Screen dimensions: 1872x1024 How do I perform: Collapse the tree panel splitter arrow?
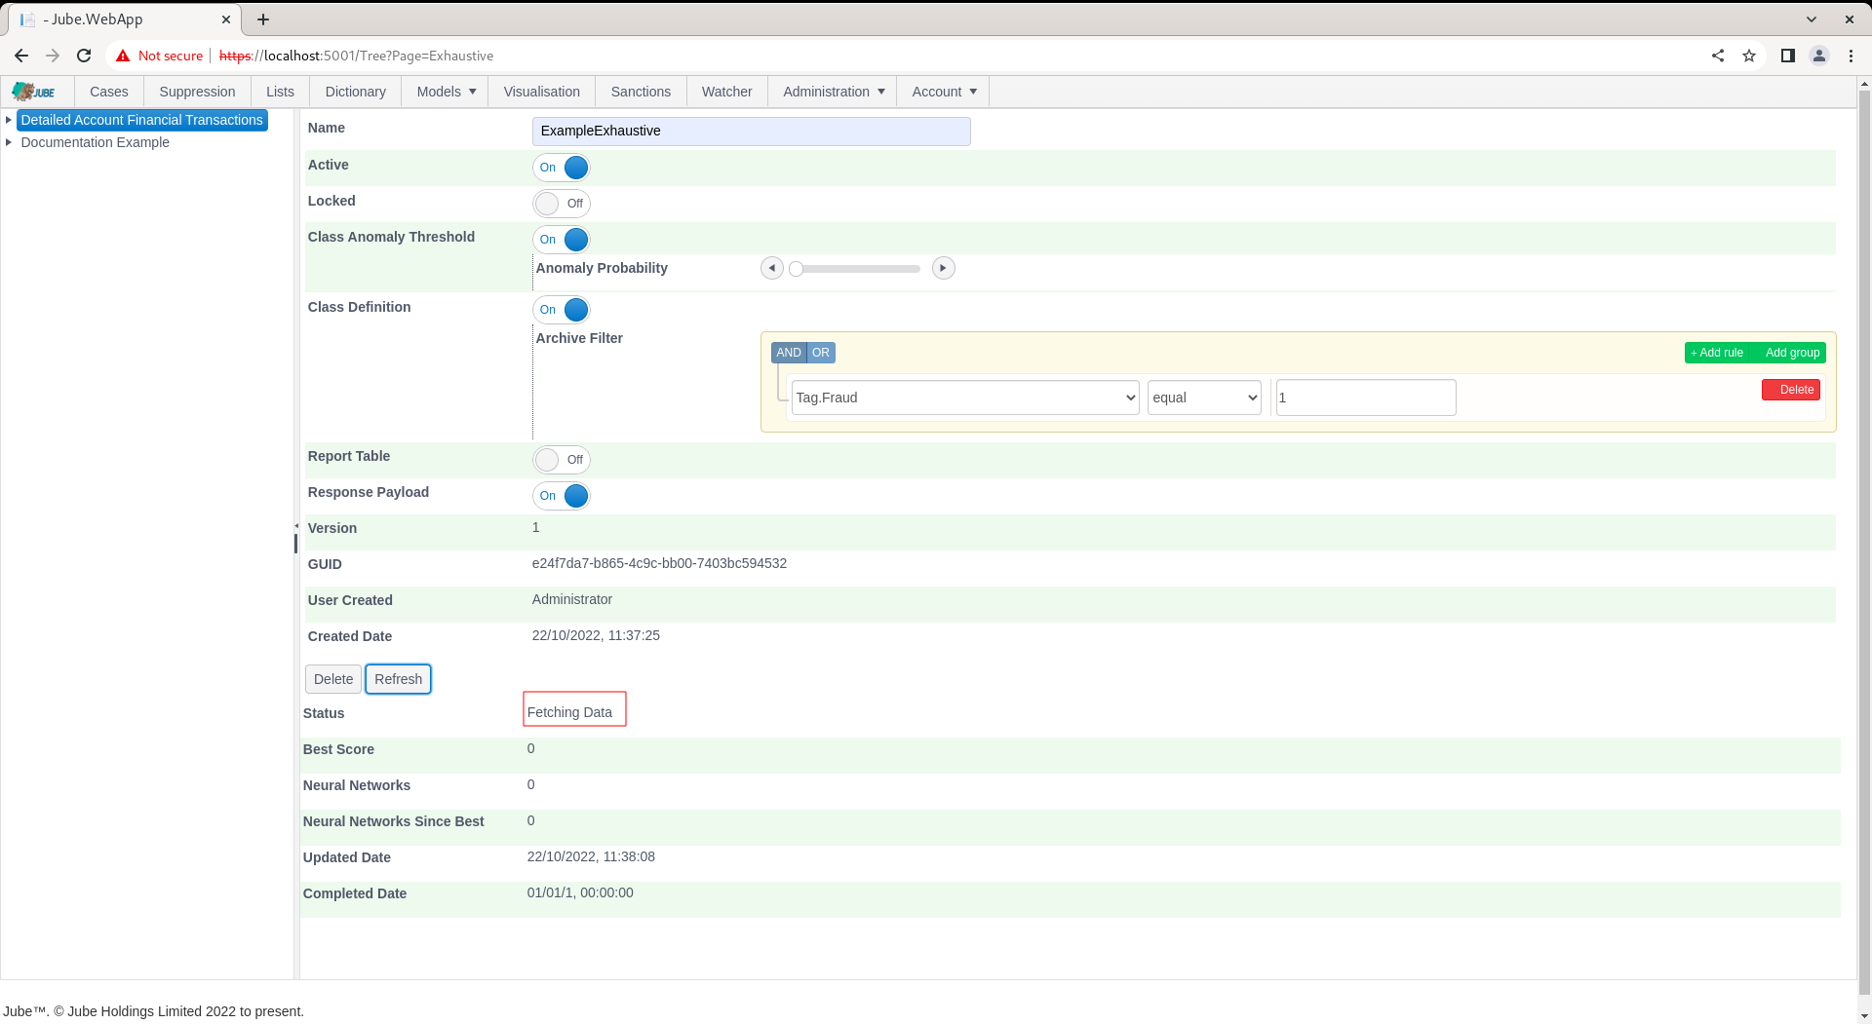296,526
